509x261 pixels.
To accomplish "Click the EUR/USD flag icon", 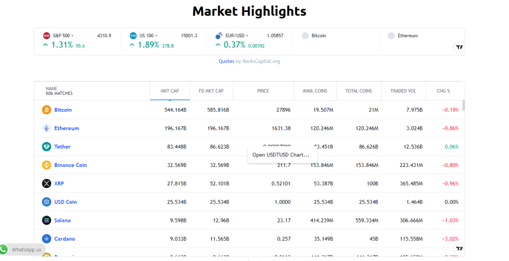I will [219, 36].
